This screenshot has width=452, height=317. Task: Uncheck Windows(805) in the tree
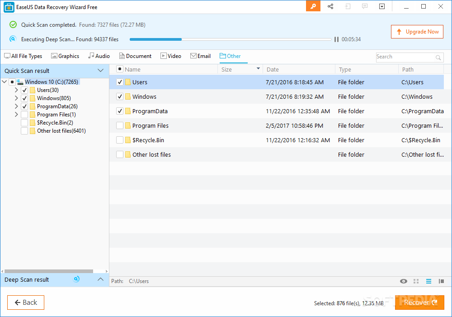click(x=24, y=98)
